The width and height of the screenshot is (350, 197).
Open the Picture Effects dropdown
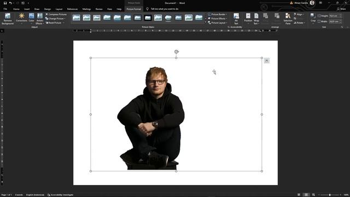coord(218,19)
